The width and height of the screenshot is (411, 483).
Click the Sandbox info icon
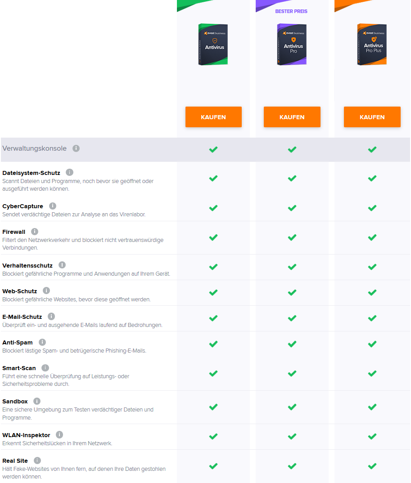(37, 401)
